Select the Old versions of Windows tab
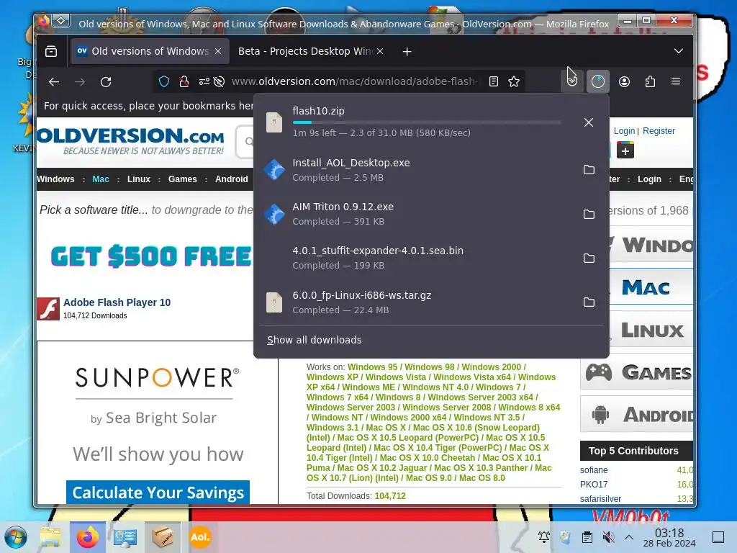737x553 pixels. pyautogui.click(x=150, y=51)
